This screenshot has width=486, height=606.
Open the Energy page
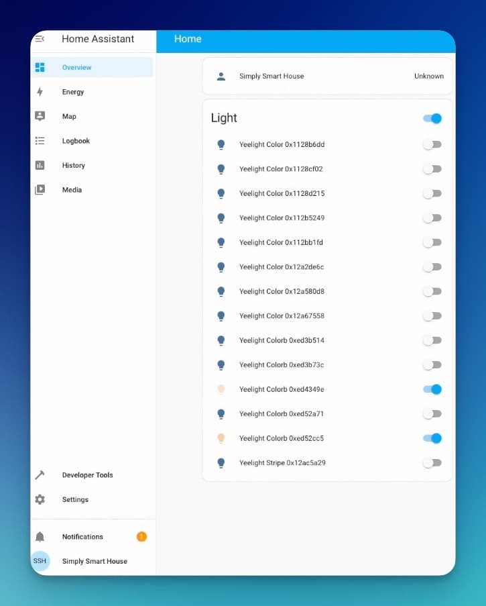click(x=92, y=92)
